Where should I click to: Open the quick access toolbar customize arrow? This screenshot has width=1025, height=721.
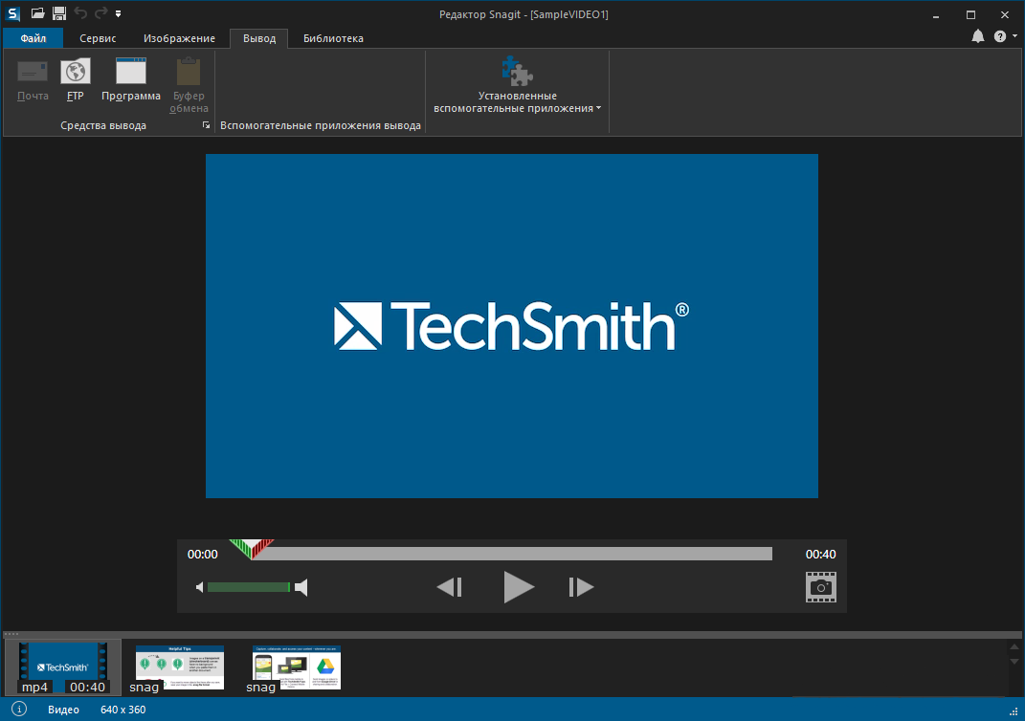(x=118, y=13)
